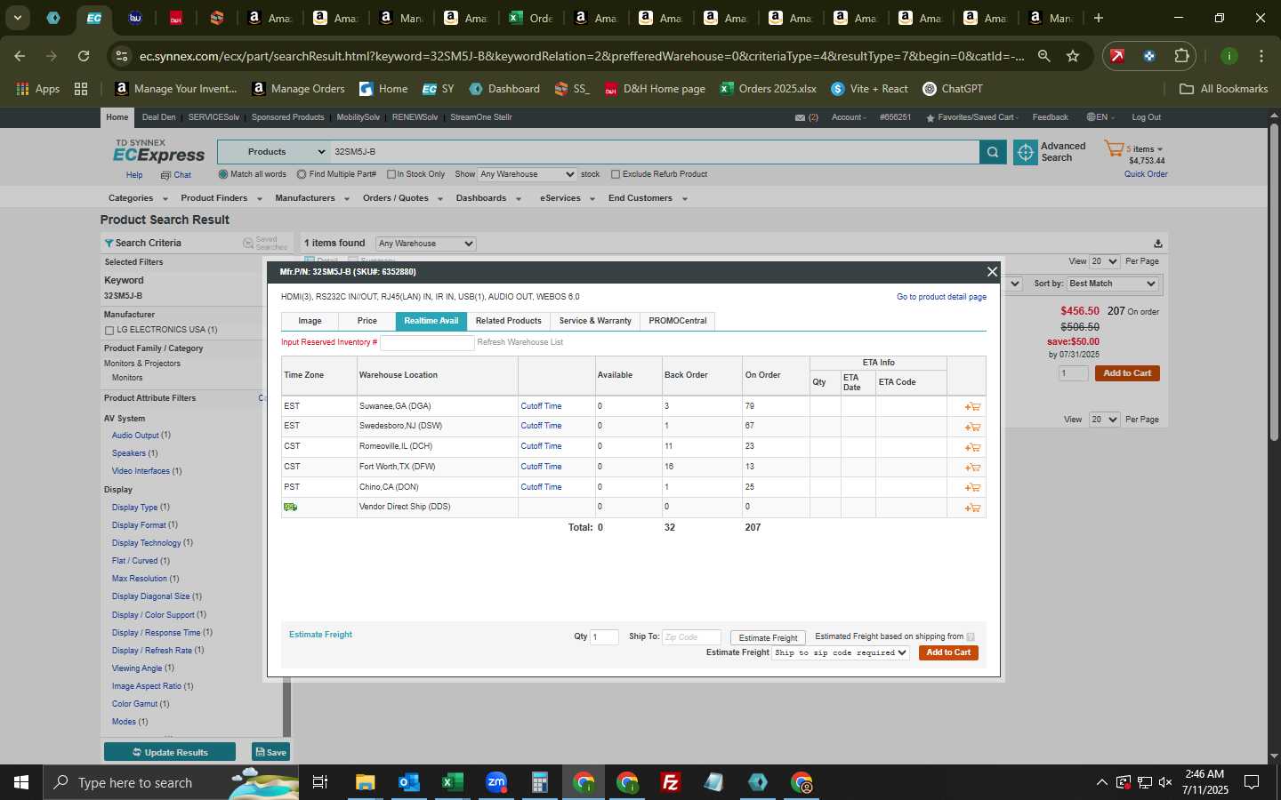
Task: Switch to the PROMOCentral tab
Action: (x=678, y=321)
